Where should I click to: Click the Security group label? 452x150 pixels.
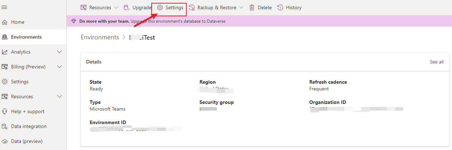pos(216,102)
